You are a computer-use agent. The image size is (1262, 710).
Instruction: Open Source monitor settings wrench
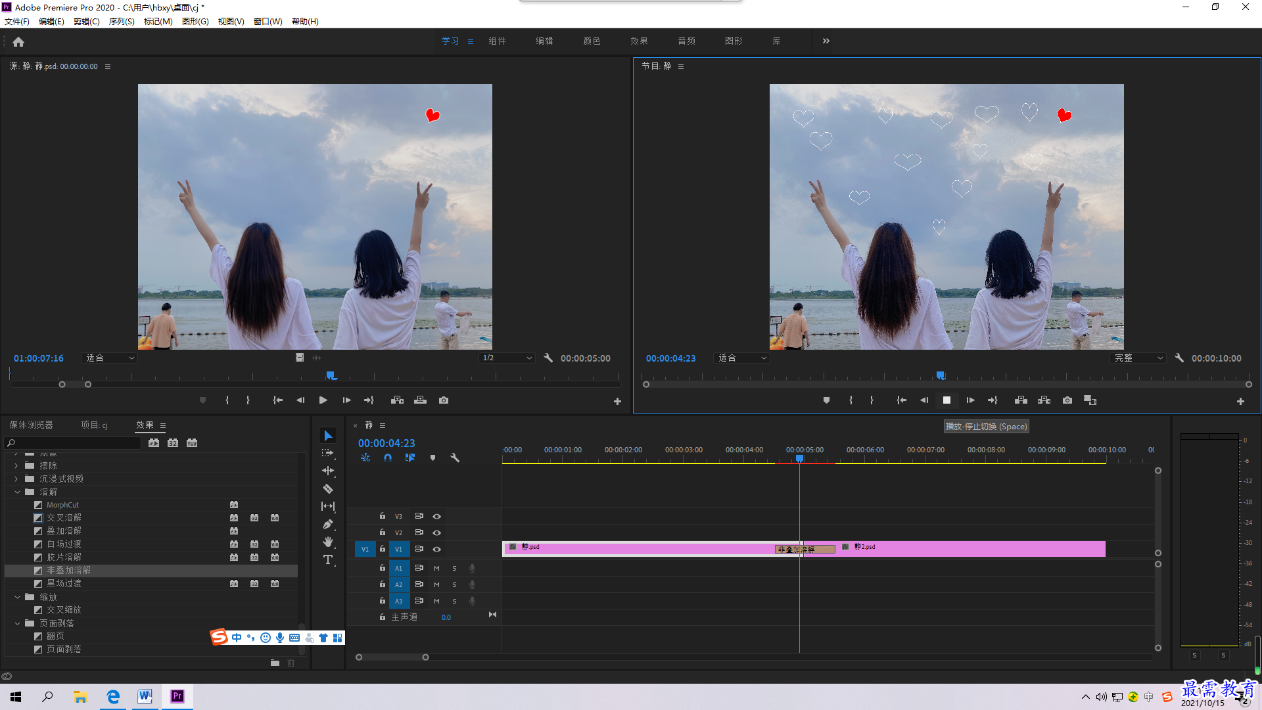click(548, 358)
